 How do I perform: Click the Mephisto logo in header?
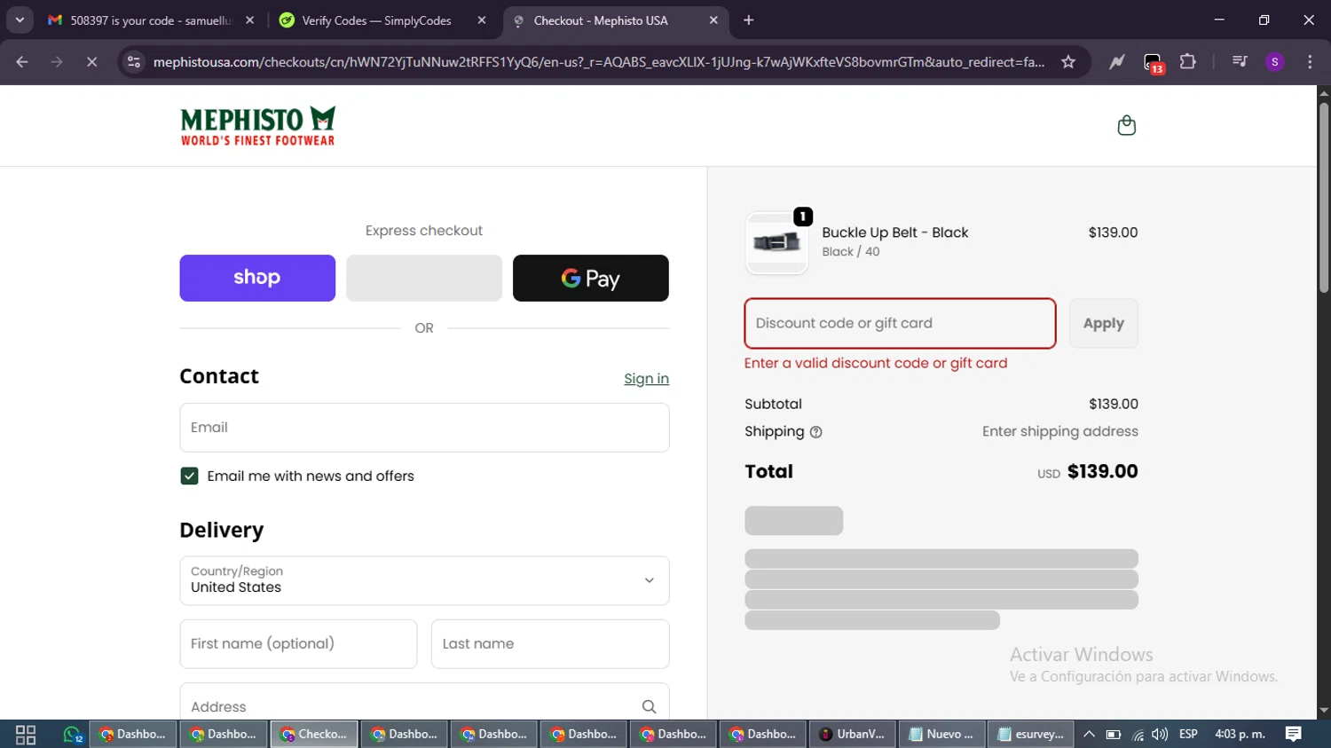(x=257, y=126)
